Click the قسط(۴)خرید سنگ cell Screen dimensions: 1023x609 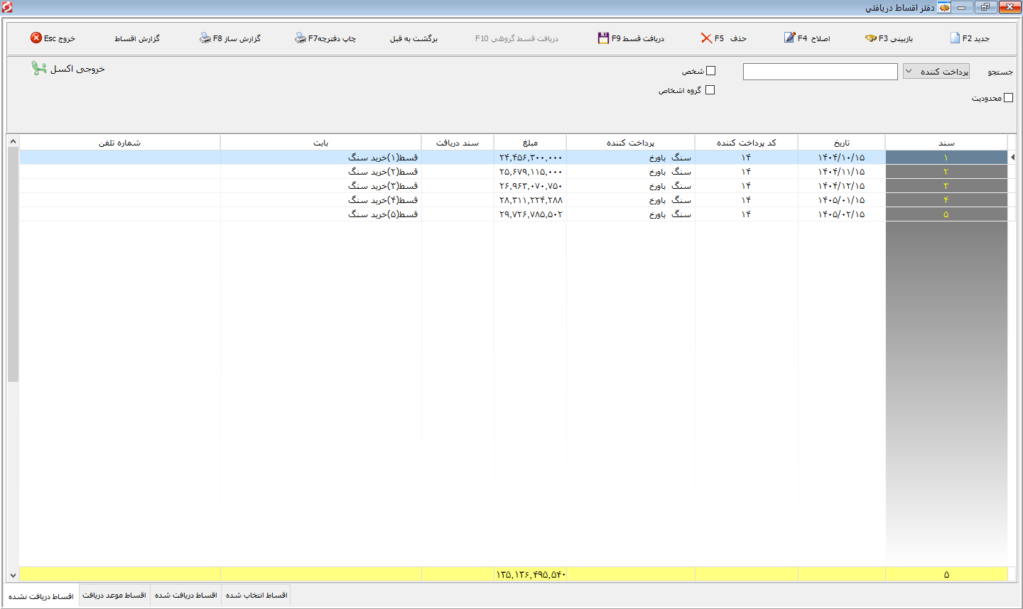click(321, 200)
